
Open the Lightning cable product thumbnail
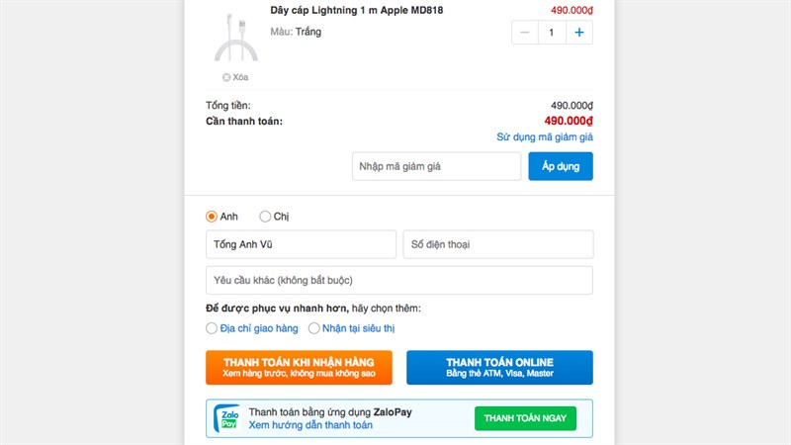point(235,36)
